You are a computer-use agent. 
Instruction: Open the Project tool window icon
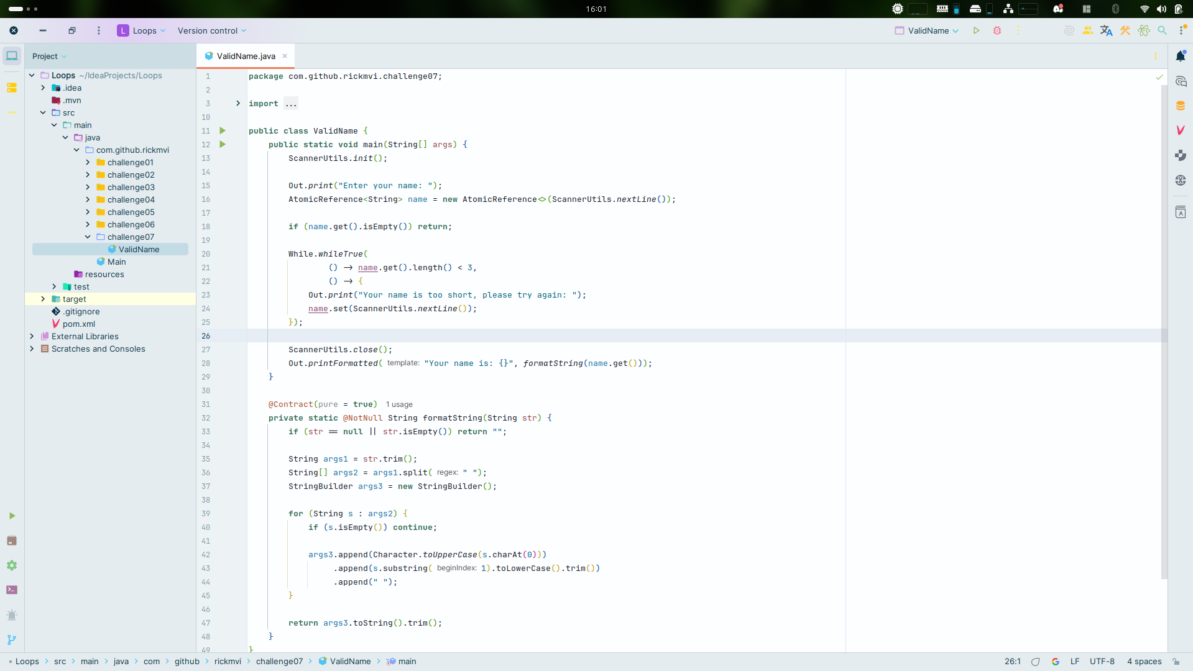coord(12,56)
